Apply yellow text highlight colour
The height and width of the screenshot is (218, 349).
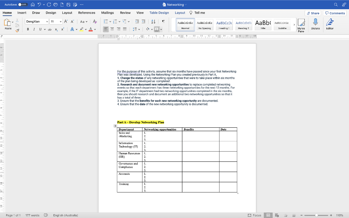[x=82, y=29]
